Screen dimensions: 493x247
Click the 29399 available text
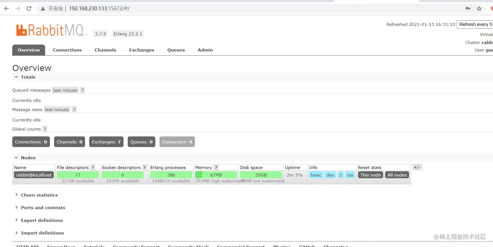click(123, 181)
